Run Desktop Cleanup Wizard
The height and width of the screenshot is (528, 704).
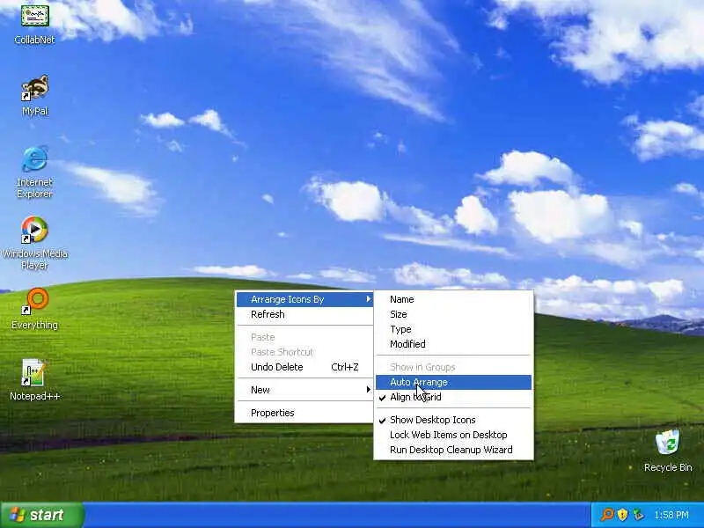click(453, 450)
